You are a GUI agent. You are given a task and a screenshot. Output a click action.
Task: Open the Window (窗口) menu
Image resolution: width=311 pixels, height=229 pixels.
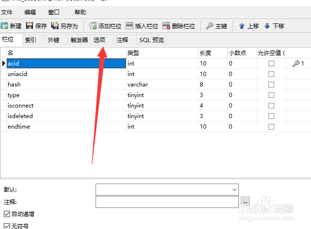coord(54,12)
